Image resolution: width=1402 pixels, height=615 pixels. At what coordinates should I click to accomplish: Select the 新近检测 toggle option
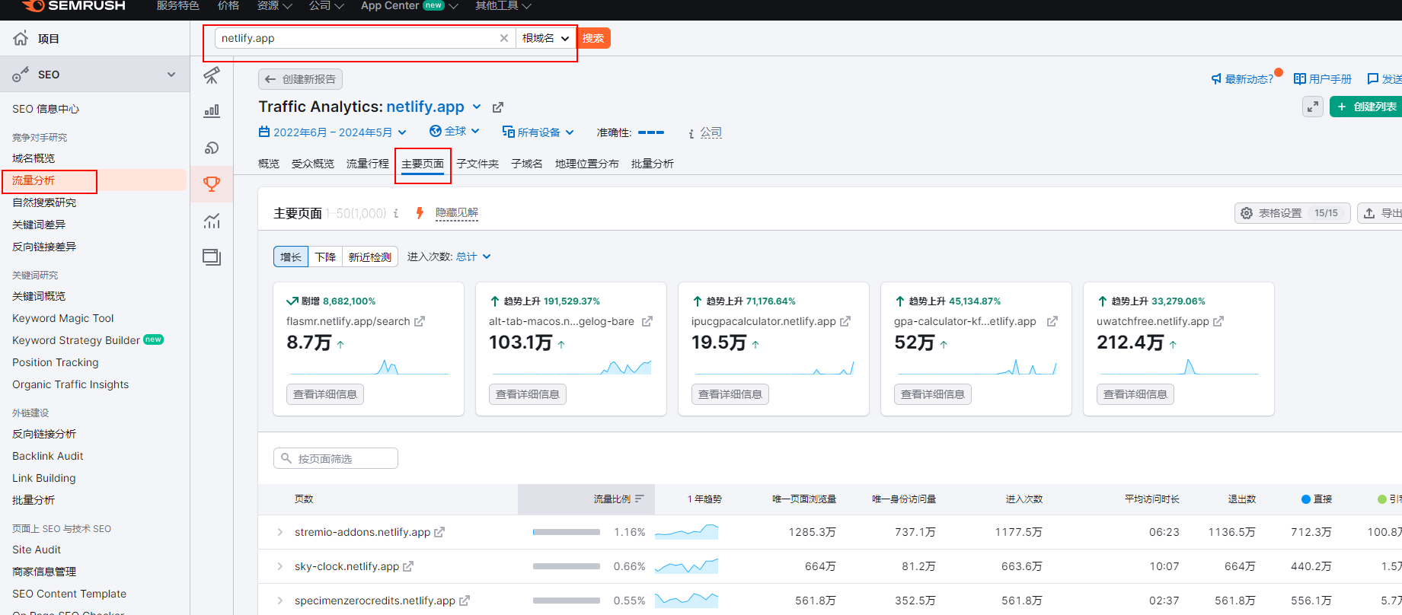point(369,257)
